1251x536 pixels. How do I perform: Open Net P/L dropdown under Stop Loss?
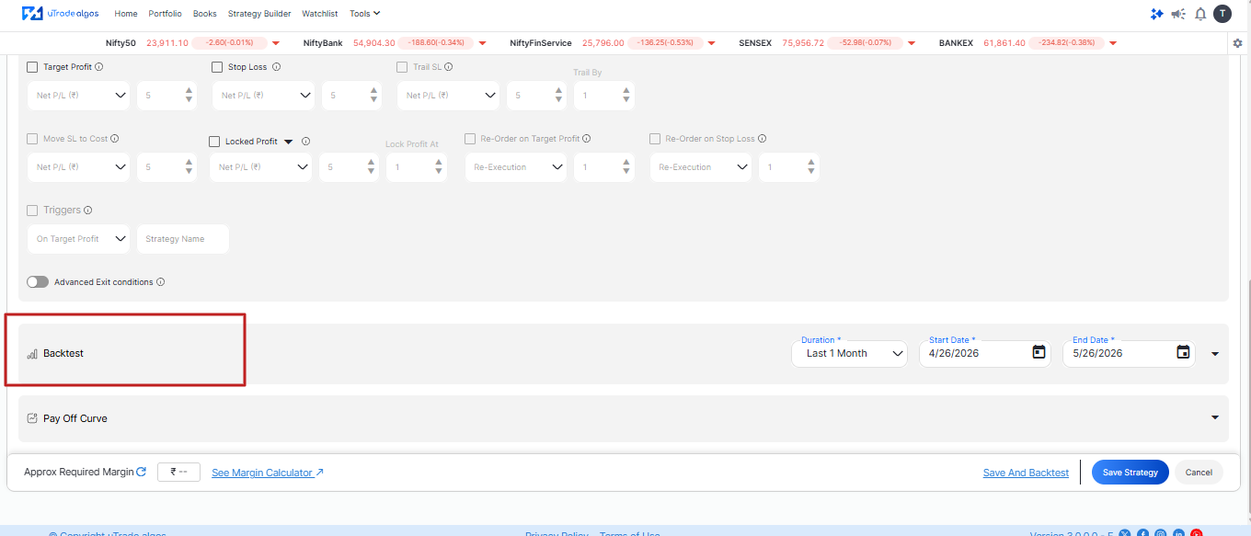coord(263,96)
